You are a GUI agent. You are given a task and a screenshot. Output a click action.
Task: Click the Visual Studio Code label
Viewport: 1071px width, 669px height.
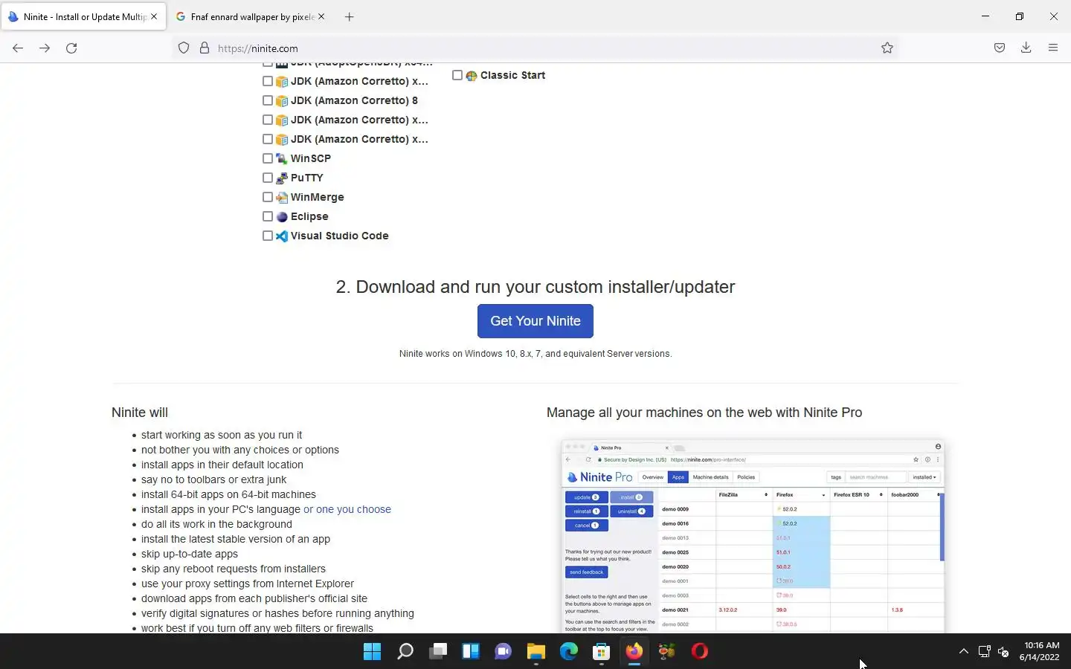[x=339, y=236]
